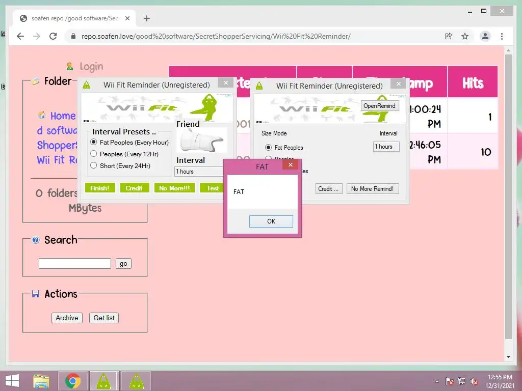Click the Hits value 10 cell
This screenshot has height=391, width=522.
pos(473,152)
